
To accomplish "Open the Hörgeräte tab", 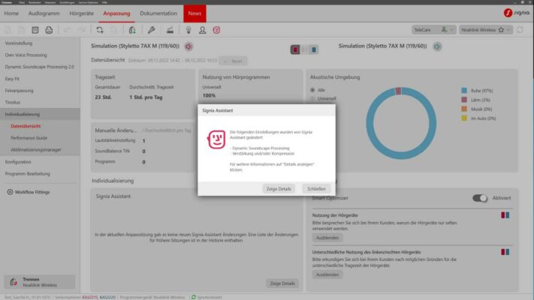I will [81, 13].
